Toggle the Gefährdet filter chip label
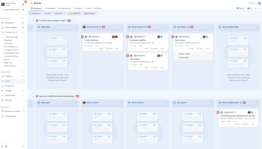 pos(77,14)
